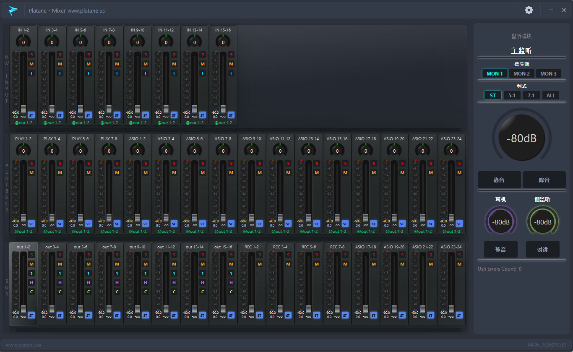Click the main -80dB volume knob
573x352 pixels.
521,138
